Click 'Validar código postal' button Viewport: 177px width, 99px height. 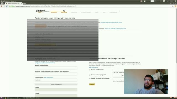[x=56, y=84]
